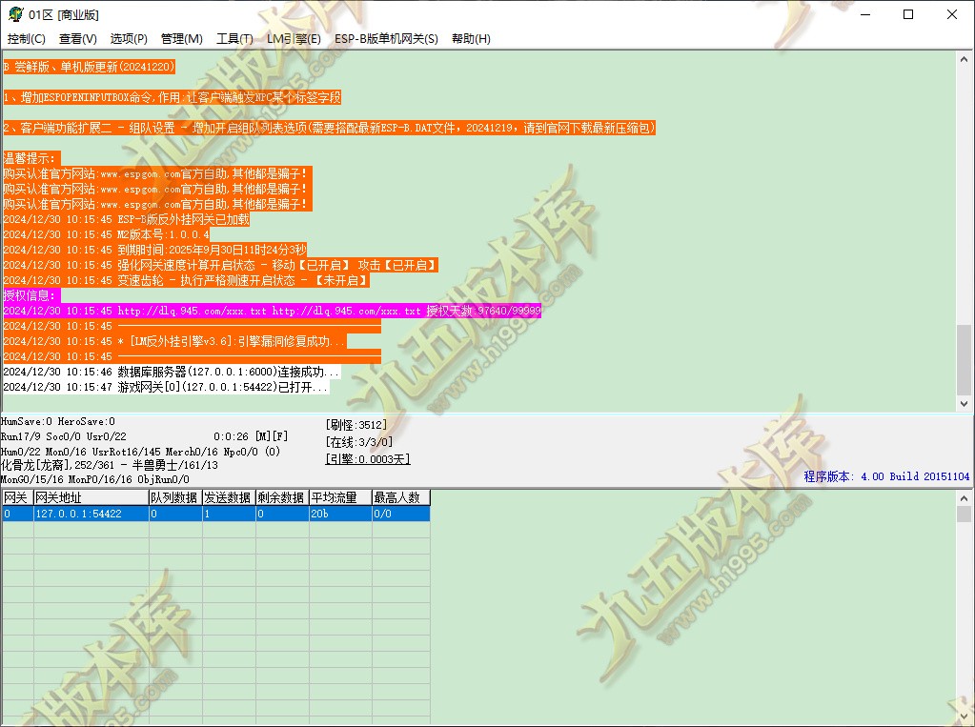The image size is (975, 727).
Task: Click log pane scroll down arrow
Action: tap(964, 403)
